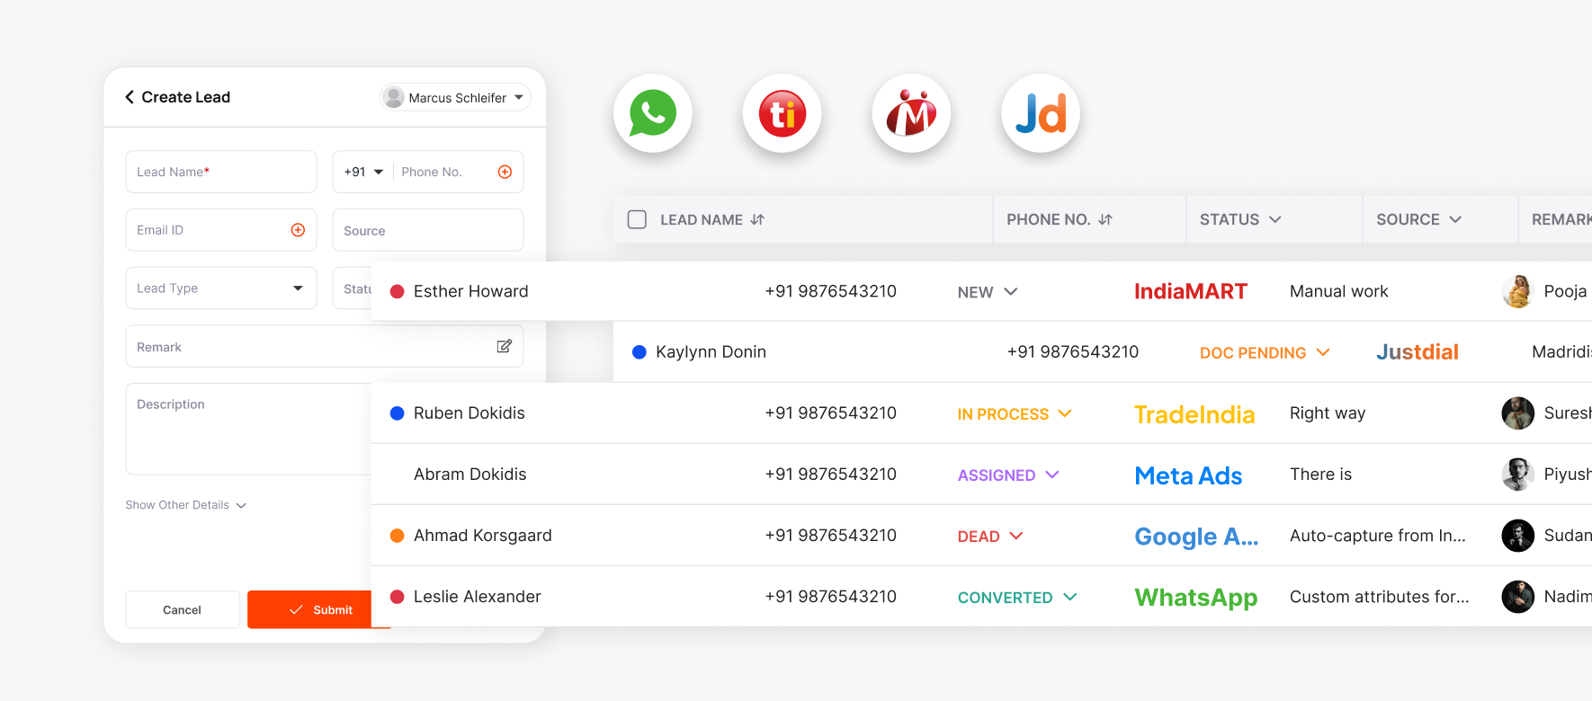Click the Justdial source label
This screenshot has height=701, width=1592.
[x=1418, y=352]
